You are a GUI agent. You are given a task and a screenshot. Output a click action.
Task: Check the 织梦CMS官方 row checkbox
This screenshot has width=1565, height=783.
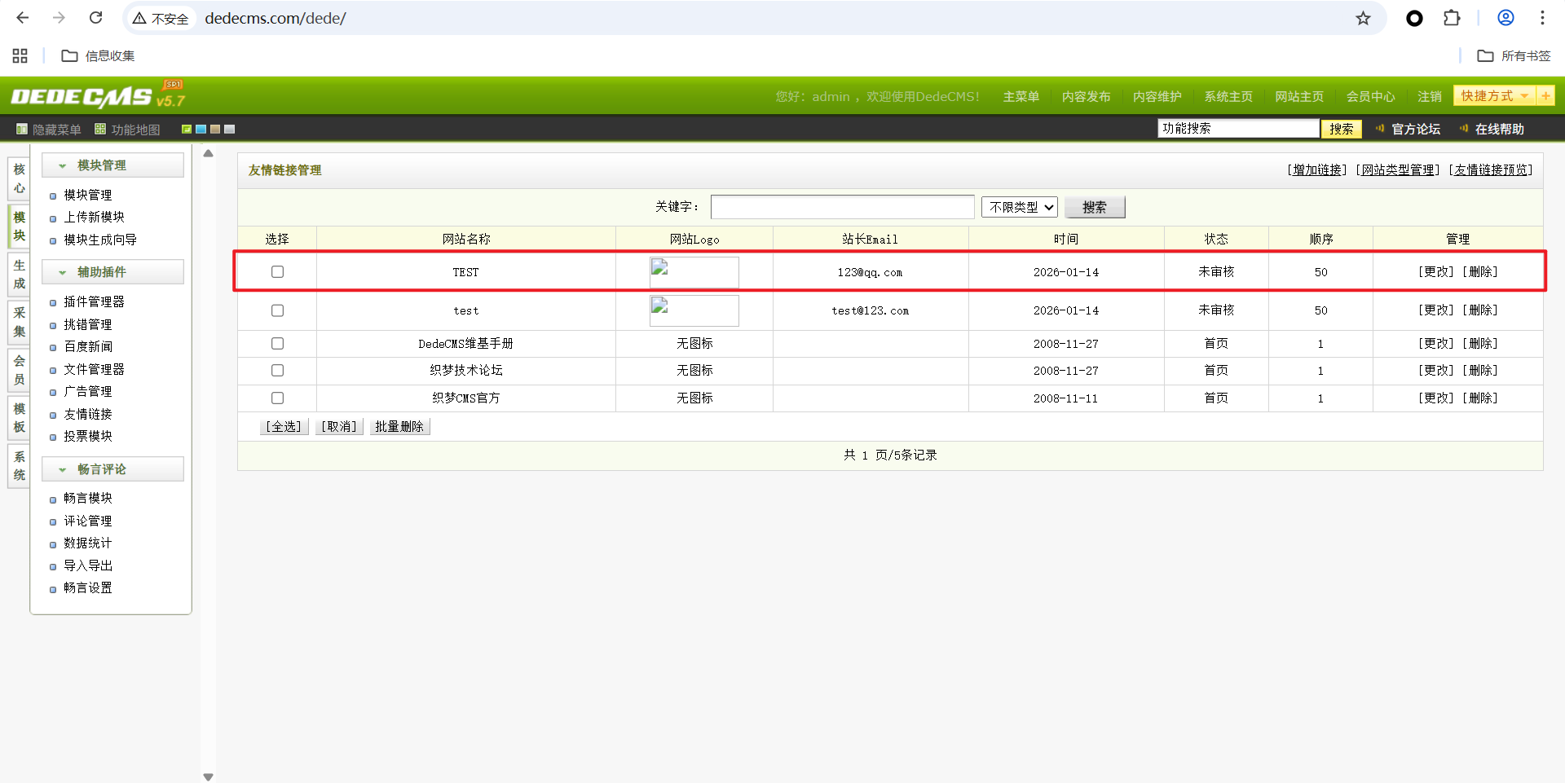point(277,398)
